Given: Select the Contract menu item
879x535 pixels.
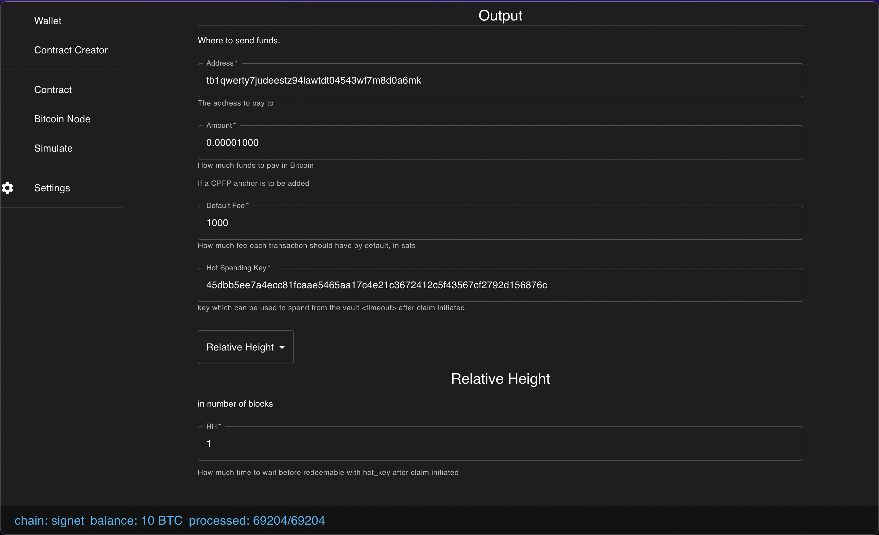Looking at the screenshot, I should pyautogui.click(x=53, y=89).
